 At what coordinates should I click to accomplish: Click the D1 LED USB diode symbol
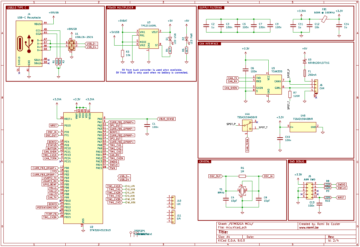coord(170,39)
